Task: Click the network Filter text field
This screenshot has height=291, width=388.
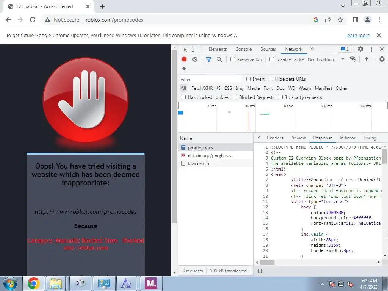Action: point(210,79)
